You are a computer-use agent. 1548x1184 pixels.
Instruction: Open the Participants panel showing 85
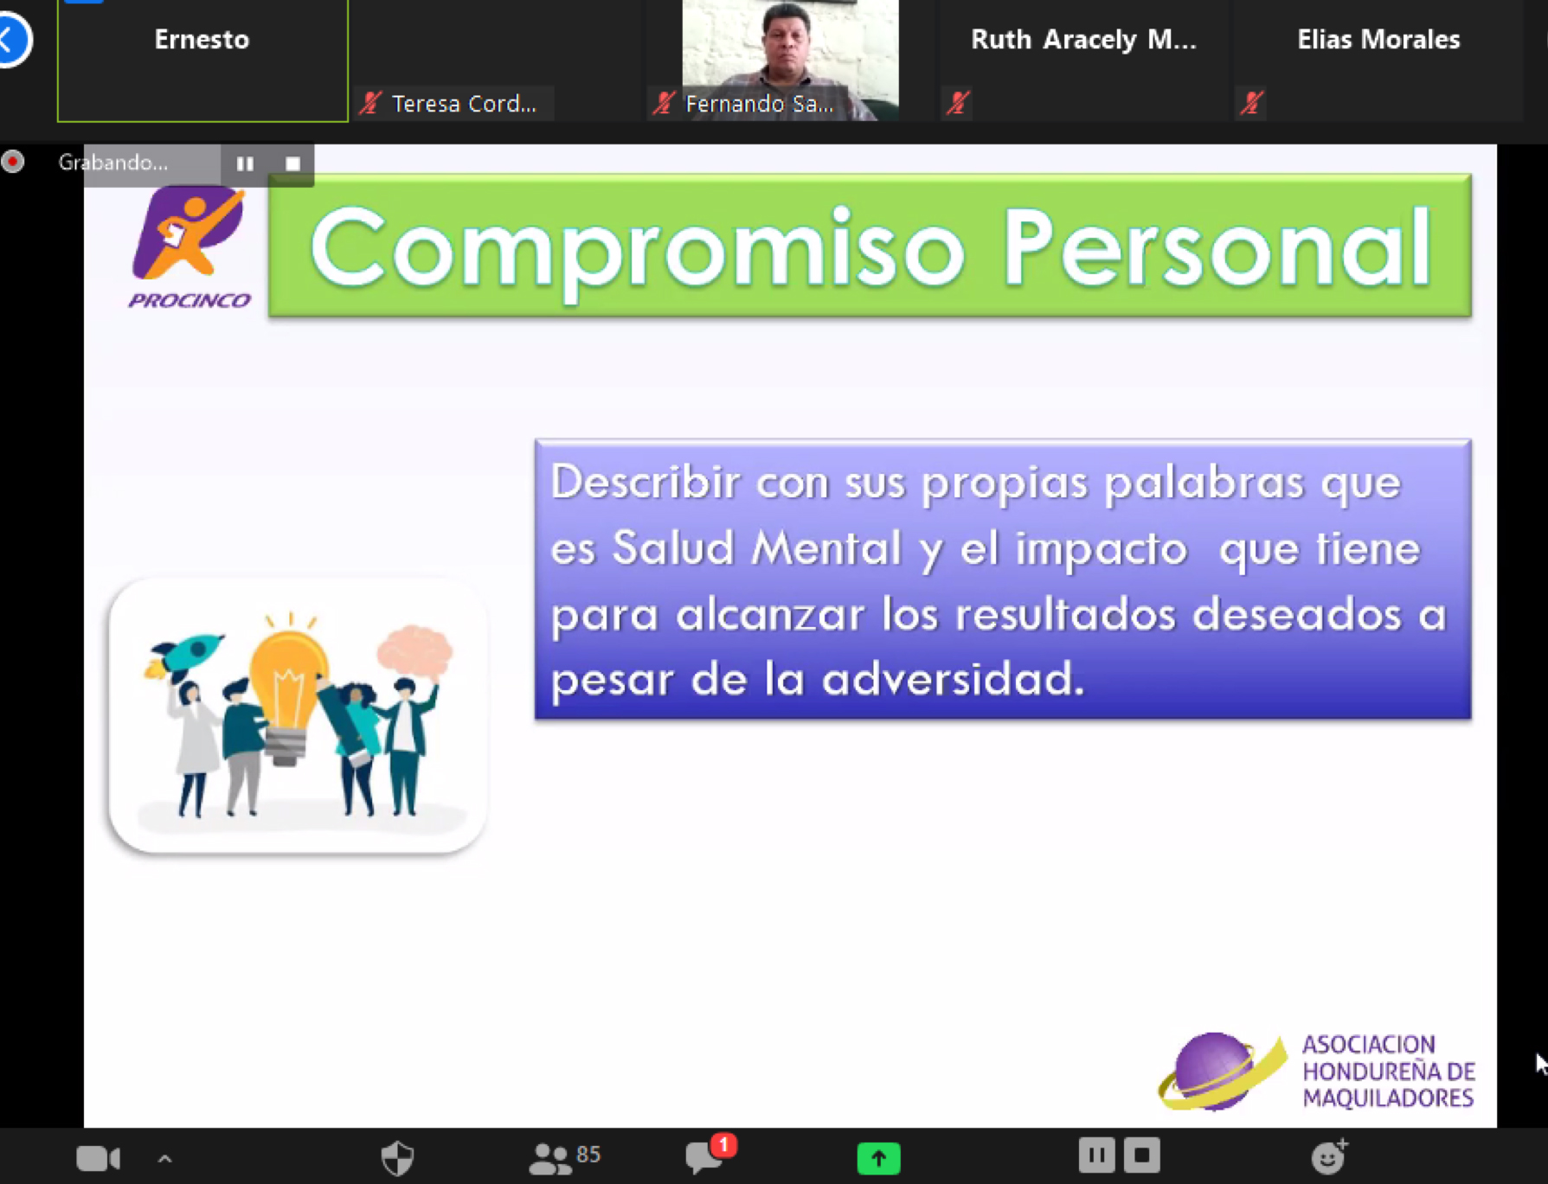(x=564, y=1158)
